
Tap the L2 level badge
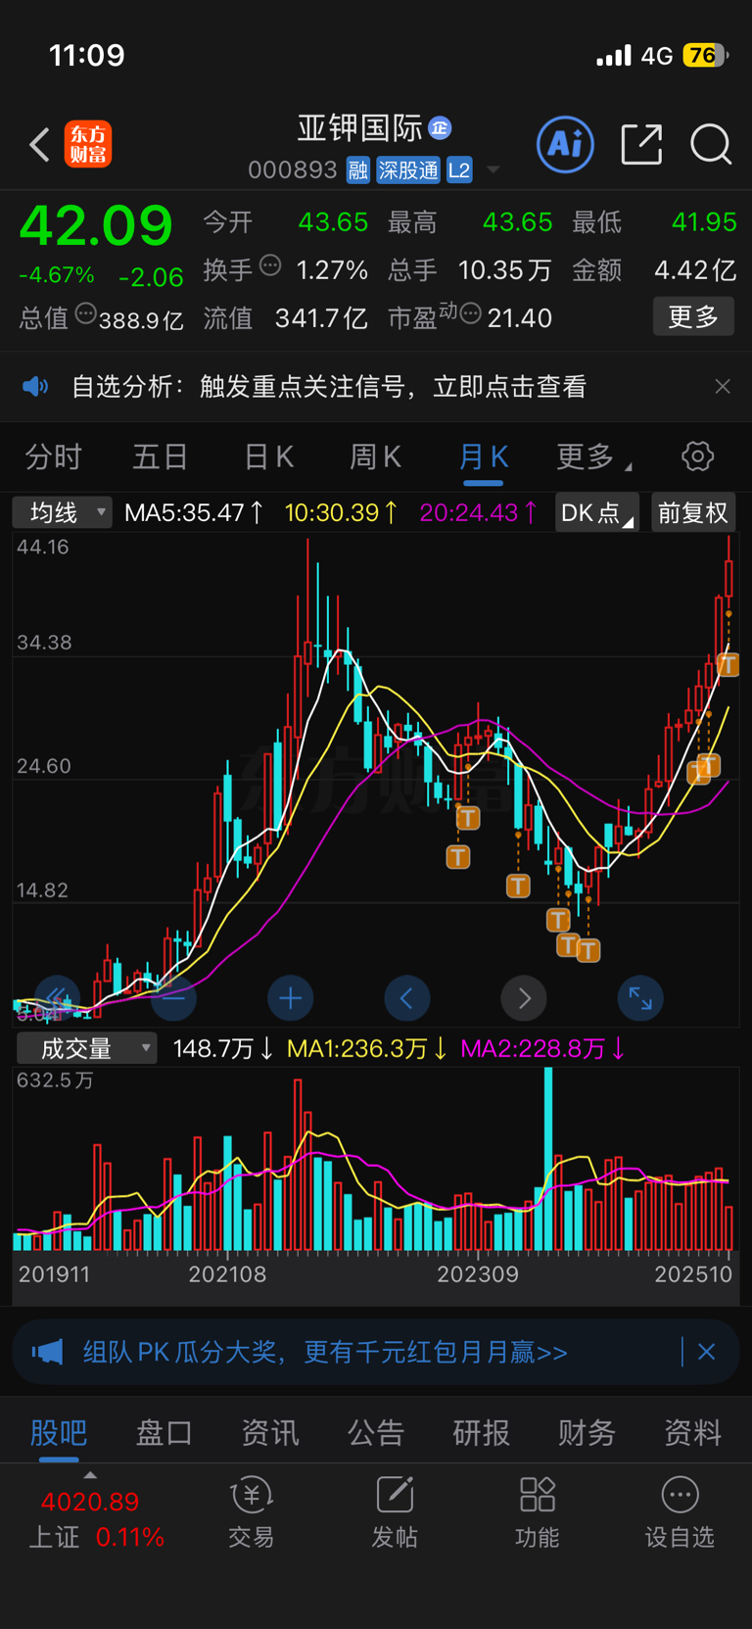[459, 170]
